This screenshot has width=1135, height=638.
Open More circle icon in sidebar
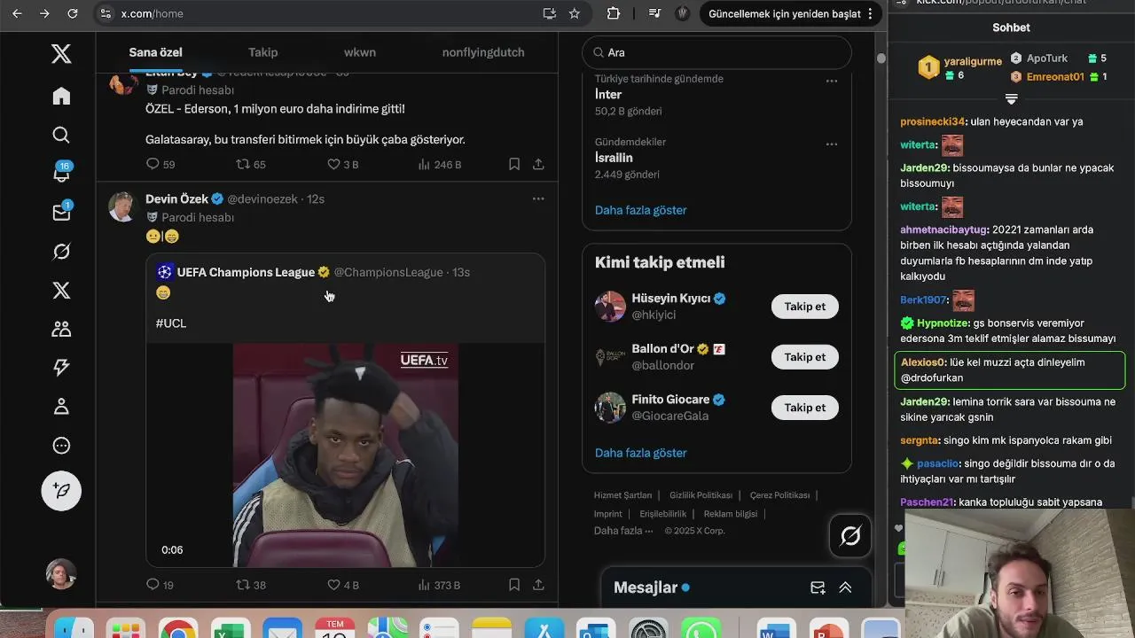[x=61, y=446]
